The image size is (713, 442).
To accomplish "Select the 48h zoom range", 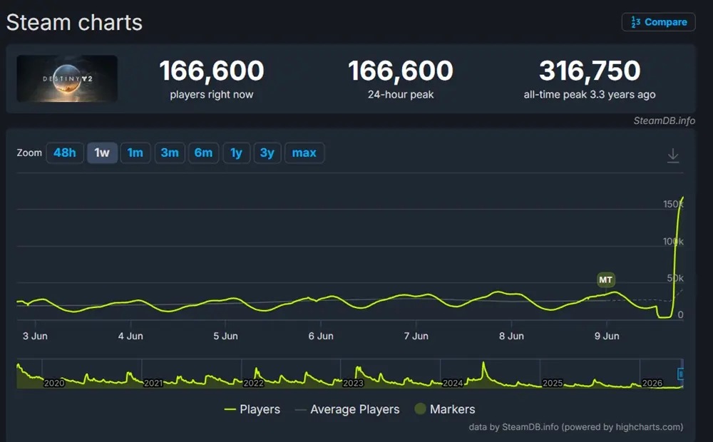I will (x=65, y=153).
